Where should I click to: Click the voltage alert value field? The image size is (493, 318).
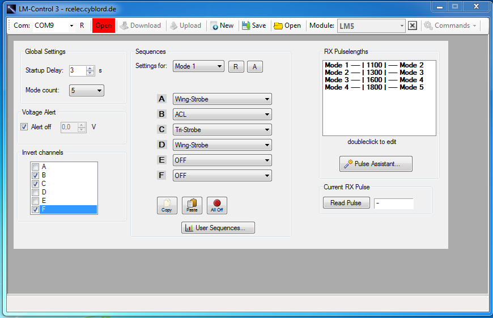(69, 127)
